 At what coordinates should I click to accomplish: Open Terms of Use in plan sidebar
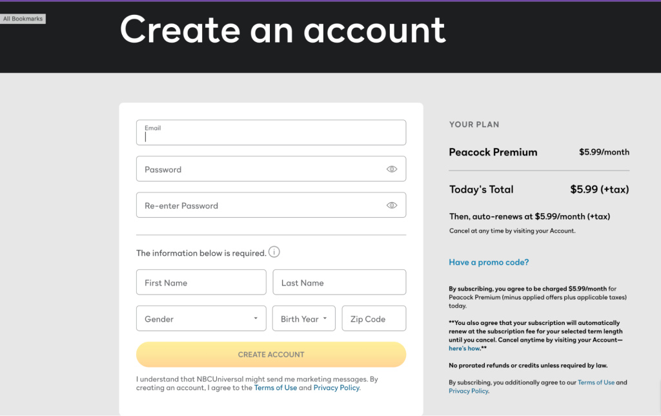[596, 382]
